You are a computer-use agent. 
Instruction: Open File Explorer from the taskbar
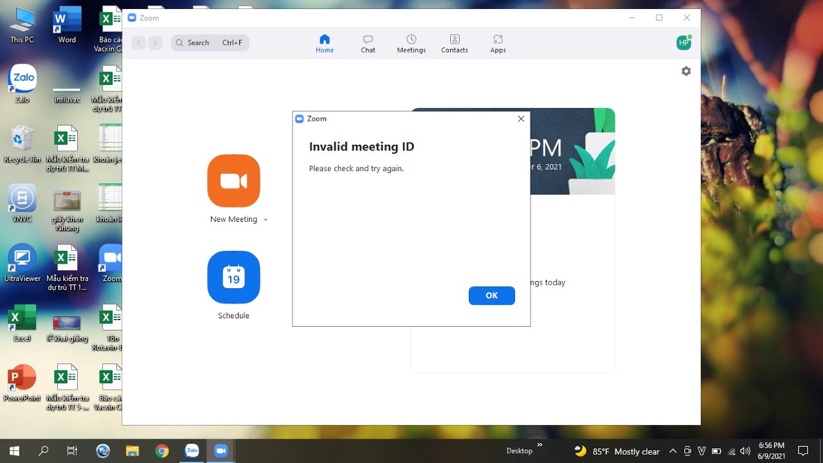pos(132,451)
